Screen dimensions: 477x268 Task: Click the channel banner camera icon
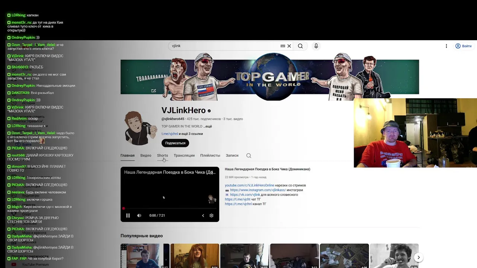[154, 90]
